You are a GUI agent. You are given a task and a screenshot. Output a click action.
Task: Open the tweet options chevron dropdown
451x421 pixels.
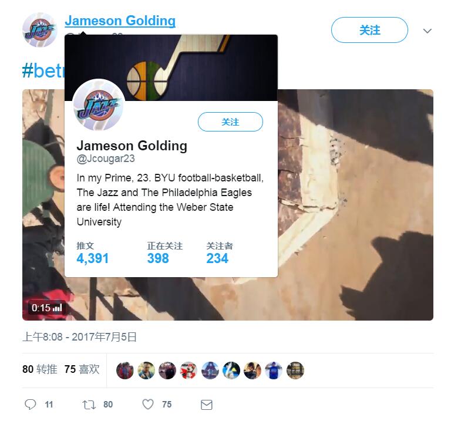(428, 31)
